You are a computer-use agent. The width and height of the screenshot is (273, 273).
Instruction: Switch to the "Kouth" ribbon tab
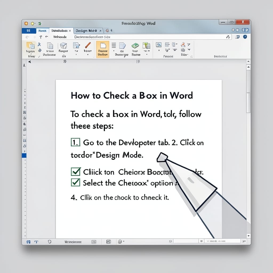pyautogui.click(x=42, y=31)
